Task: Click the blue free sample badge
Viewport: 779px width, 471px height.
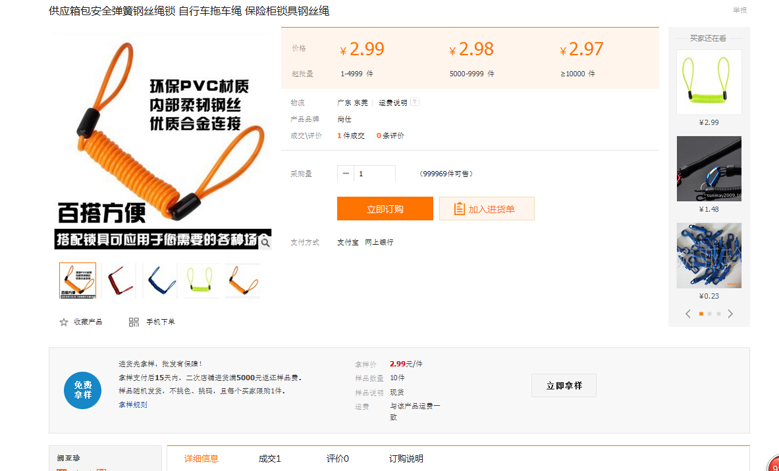Action: click(82, 390)
